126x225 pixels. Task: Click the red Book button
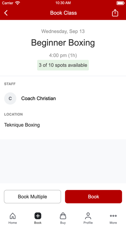pyautogui.click(x=94, y=197)
